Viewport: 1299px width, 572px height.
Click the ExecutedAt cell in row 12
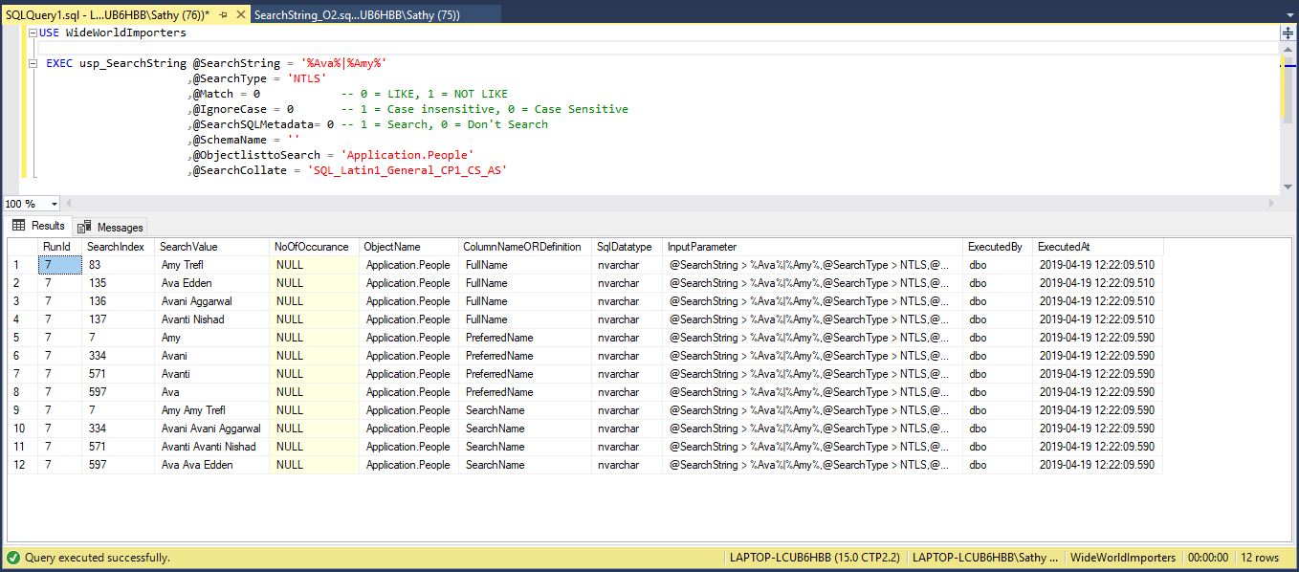(1098, 465)
